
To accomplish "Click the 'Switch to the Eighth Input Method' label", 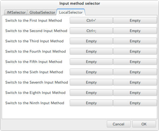I will (35, 93).
